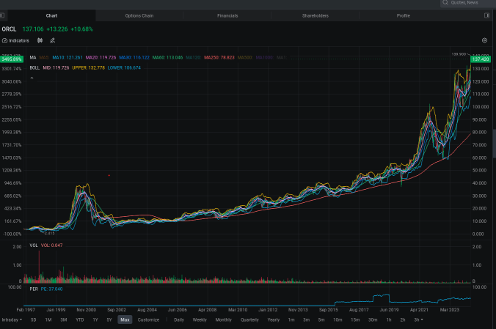
Task: Select the 5Y range
Action: pyautogui.click(x=109, y=319)
